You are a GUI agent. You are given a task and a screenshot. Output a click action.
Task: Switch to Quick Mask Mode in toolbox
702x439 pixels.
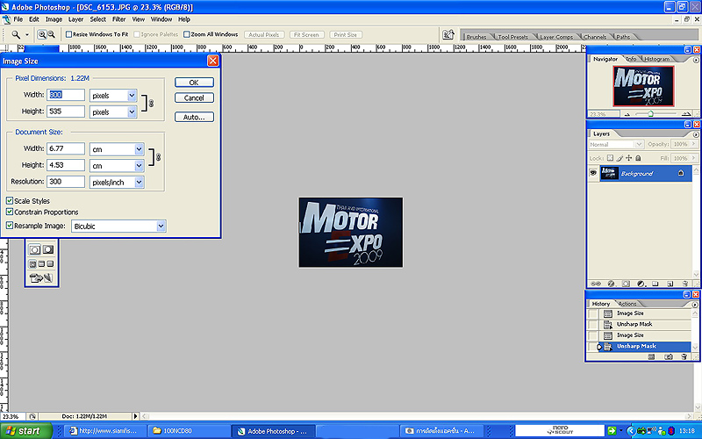click(x=47, y=250)
